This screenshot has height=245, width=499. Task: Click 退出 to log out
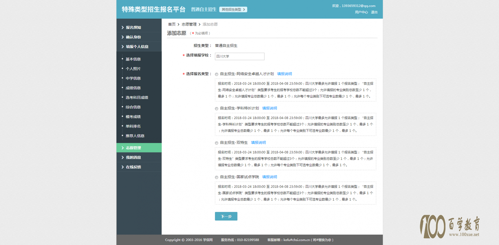(x=374, y=12)
